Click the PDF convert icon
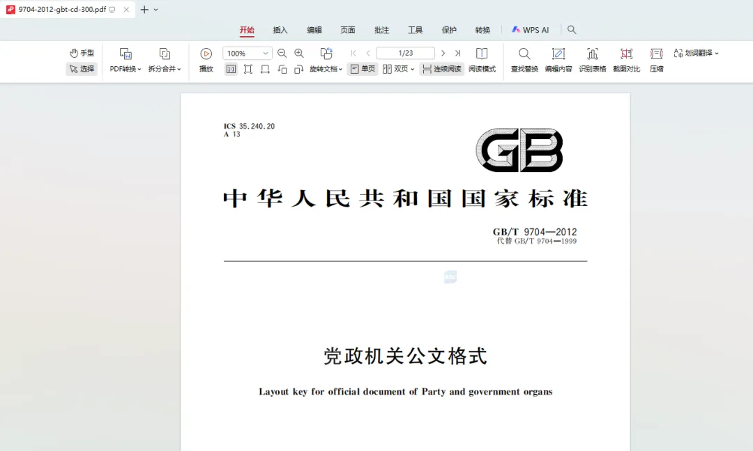 pyautogui.click(x=125, y=53)
